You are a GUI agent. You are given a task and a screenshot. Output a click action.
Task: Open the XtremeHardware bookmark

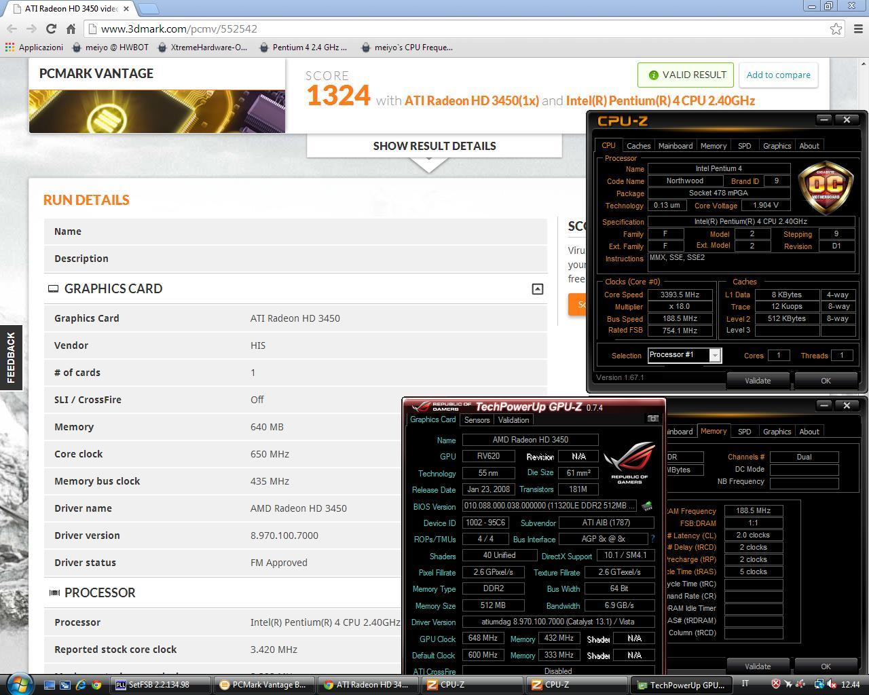coord(202,48)
